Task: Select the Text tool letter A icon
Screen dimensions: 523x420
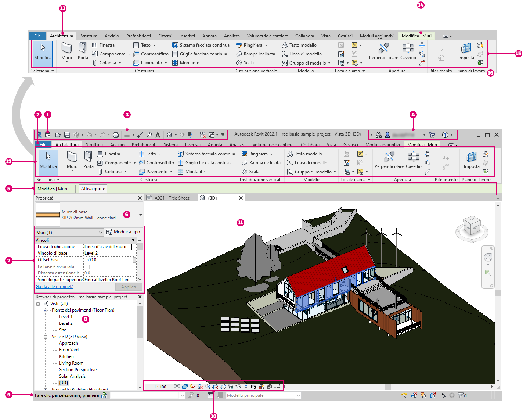Action: pos(158,135)
